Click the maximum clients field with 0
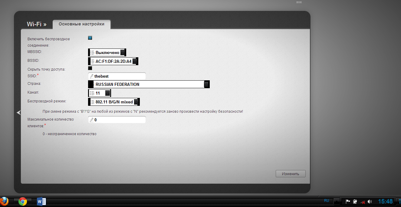Screen dimensions: 401x207 (x=117, y=120)
